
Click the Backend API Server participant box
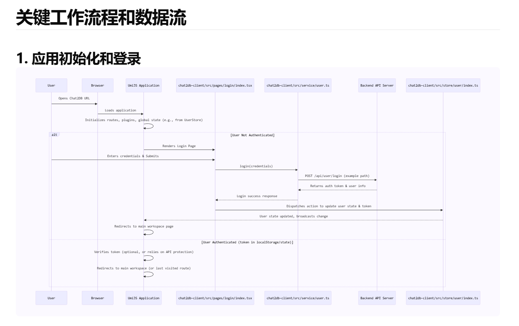pyautogui.click(x=377, y=85)
